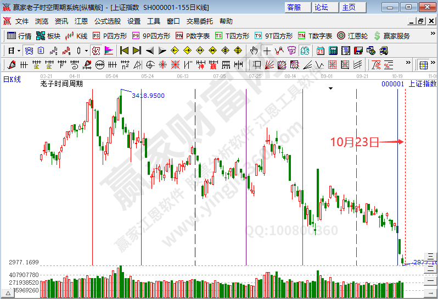Open the calculator icon in the toolbar
This screenshot has width=438, height=299.
(x=333, y=51)
